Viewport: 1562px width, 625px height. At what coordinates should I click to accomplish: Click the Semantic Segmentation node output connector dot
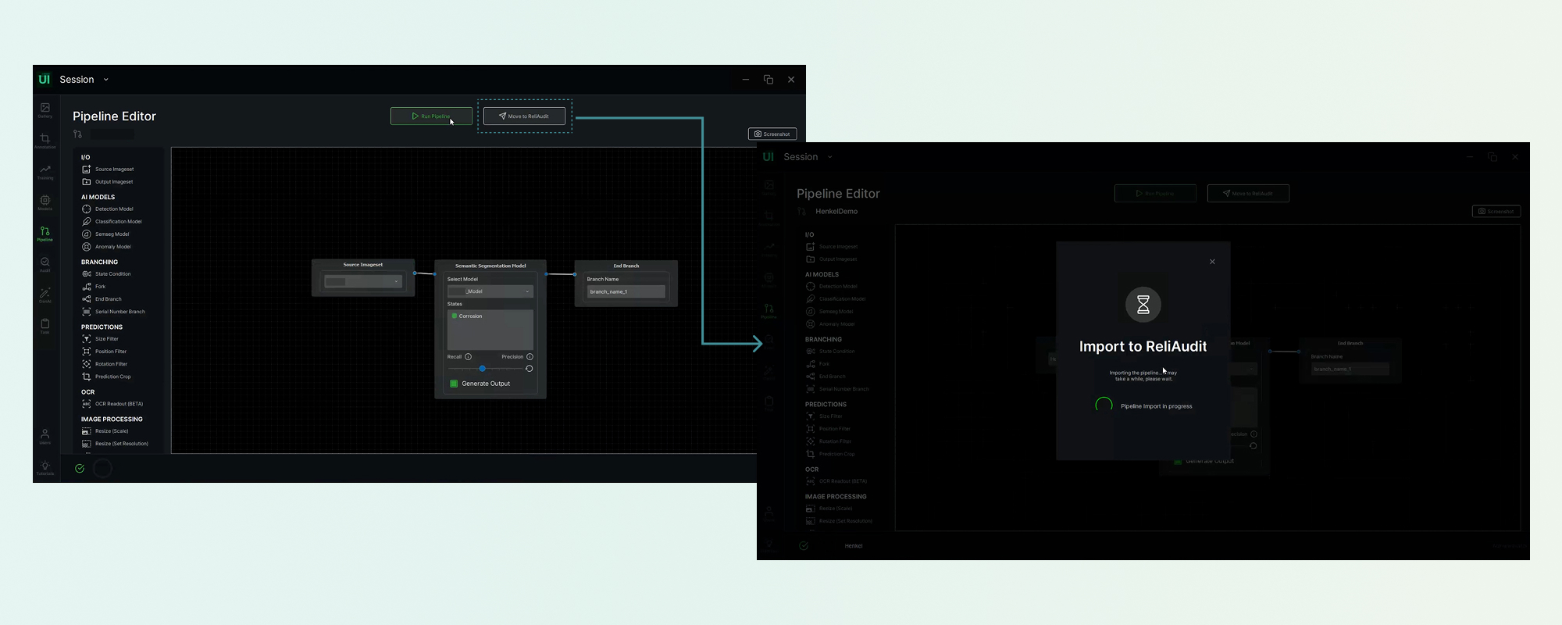point(546,274)
